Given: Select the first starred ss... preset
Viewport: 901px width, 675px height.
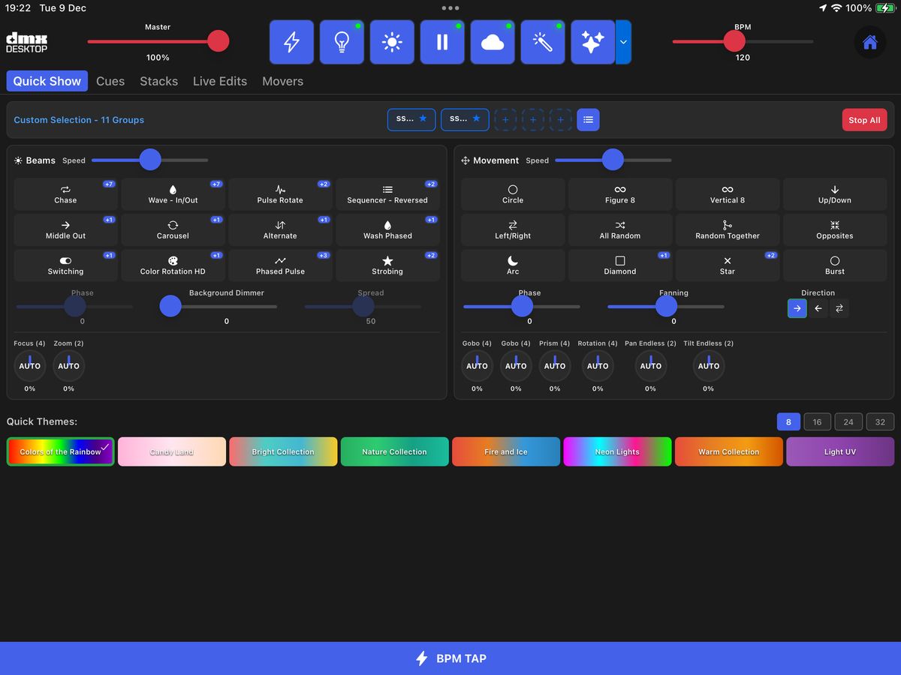Looking at the screenshot, I should (x=411, y=119).
